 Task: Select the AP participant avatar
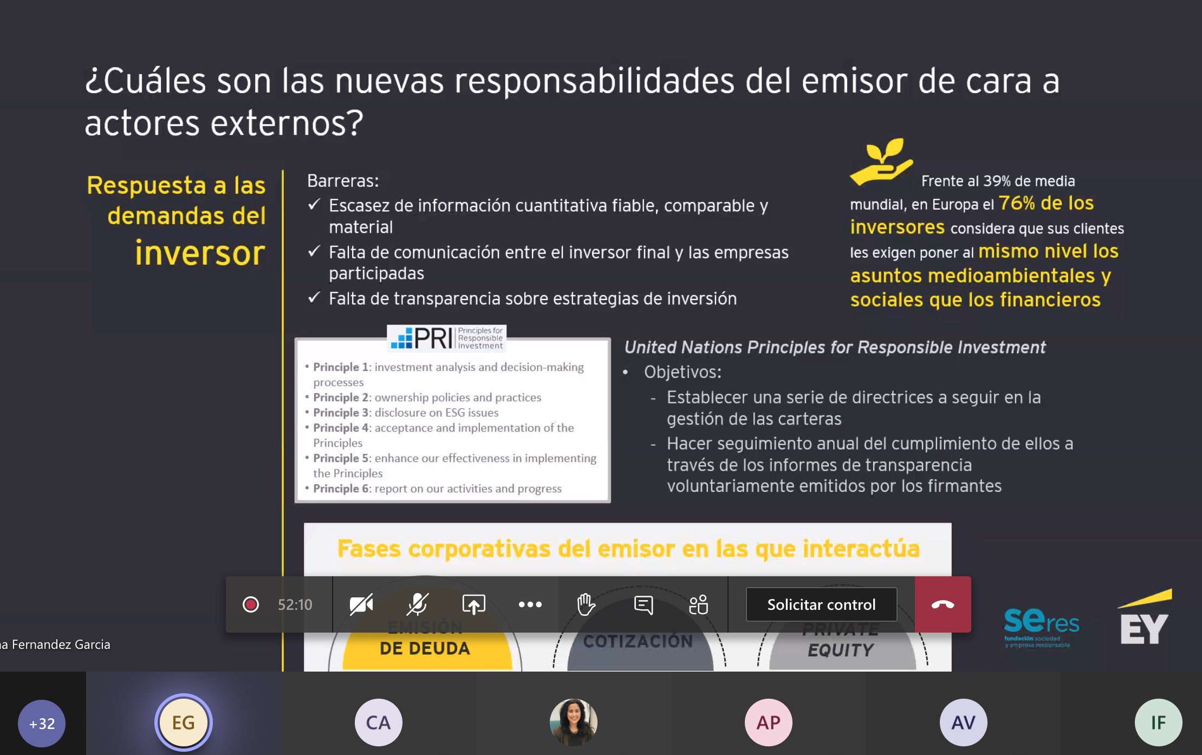coord(768,723)
